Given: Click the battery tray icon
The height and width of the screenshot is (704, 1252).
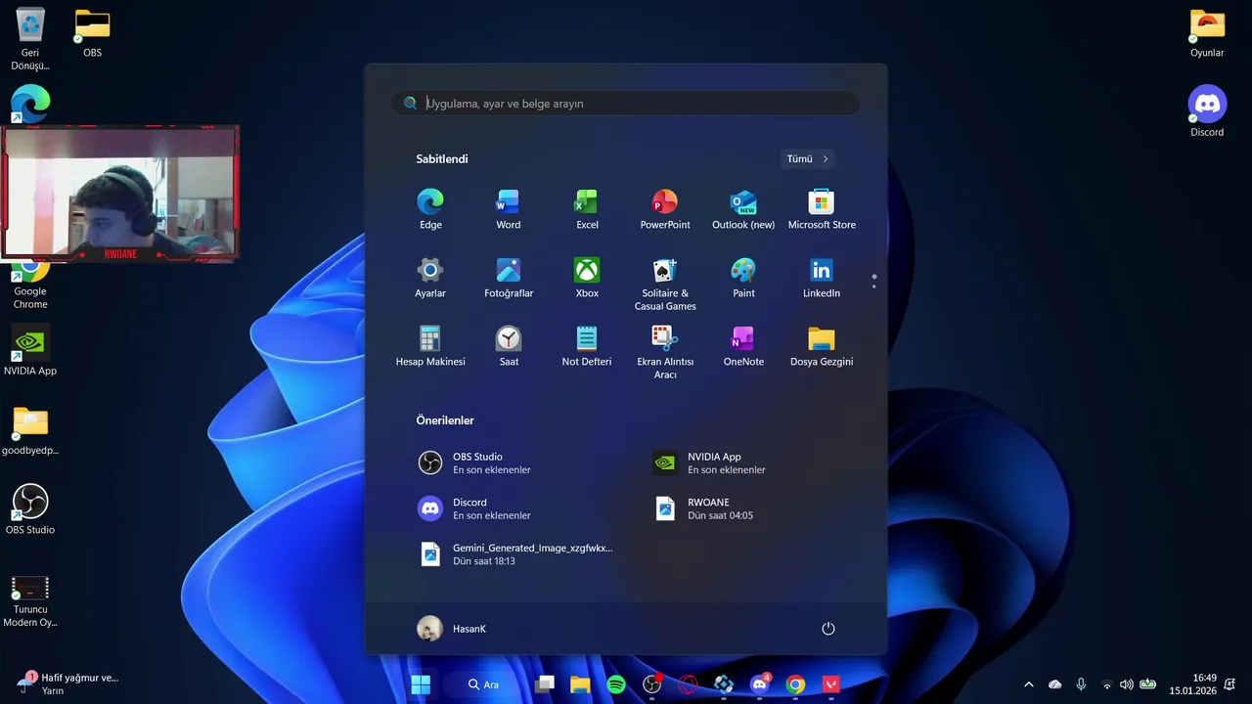Looking at the screenshot, I should [1148, 684].
